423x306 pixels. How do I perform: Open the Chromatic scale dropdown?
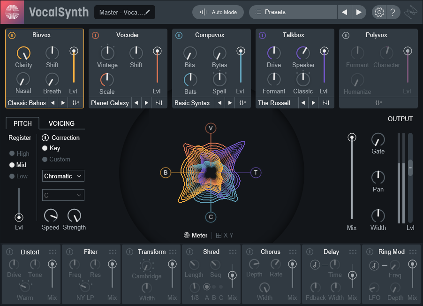tap(63, 176)
